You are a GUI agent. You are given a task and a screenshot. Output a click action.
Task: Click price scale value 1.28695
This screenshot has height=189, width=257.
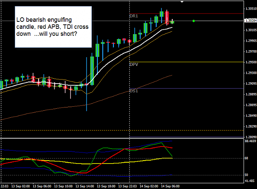pyautogui.click(x=251, y=105)
